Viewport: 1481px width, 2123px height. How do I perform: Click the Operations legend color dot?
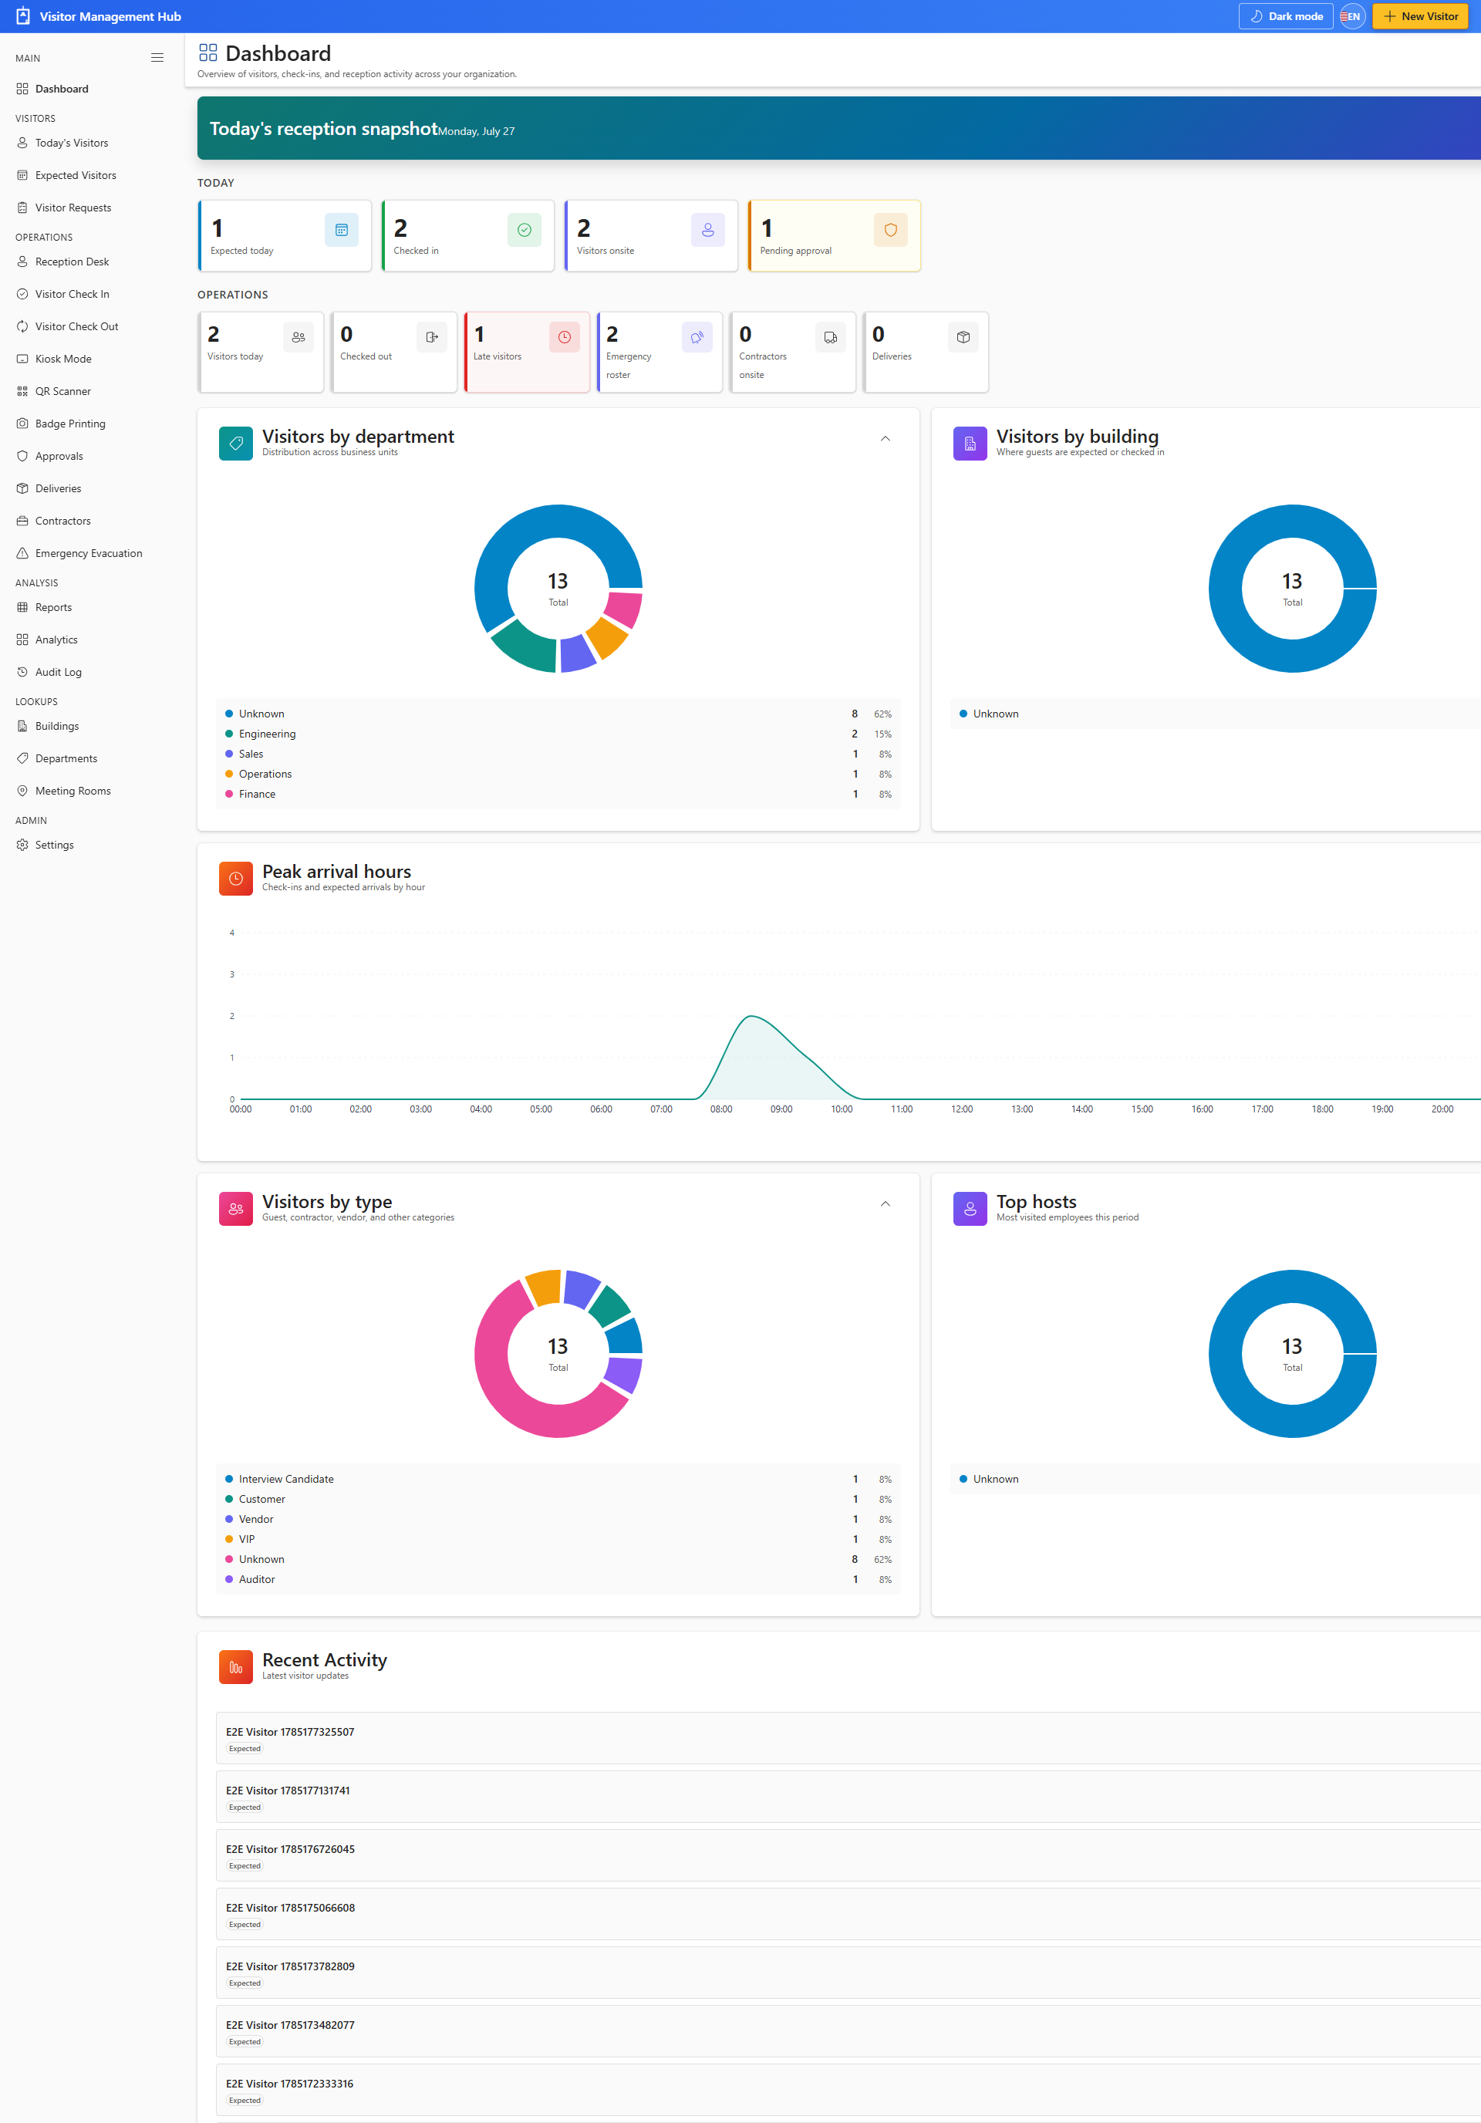[229, 774]
